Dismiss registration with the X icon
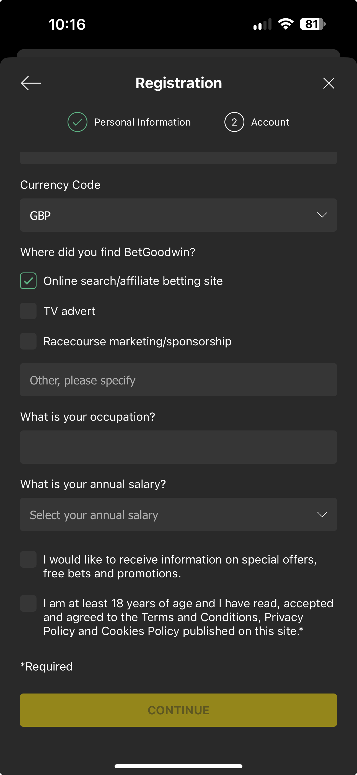 tap(328, 83)
